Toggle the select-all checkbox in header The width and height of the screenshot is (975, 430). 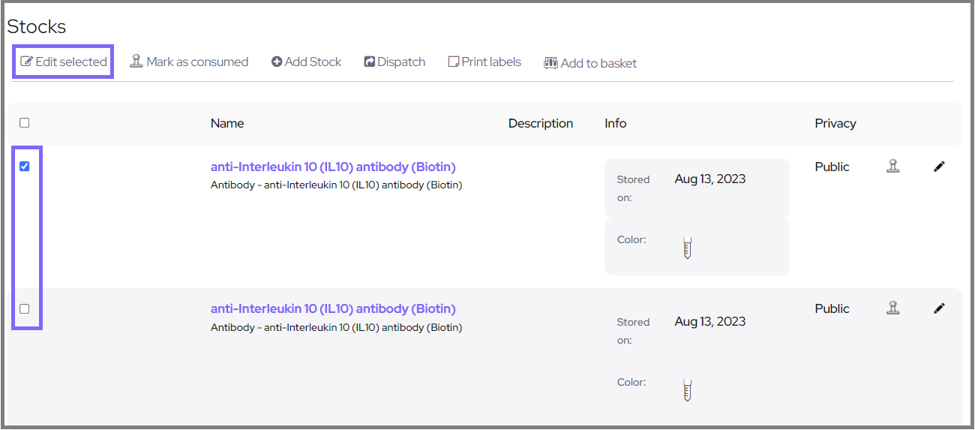pos(24,123)
